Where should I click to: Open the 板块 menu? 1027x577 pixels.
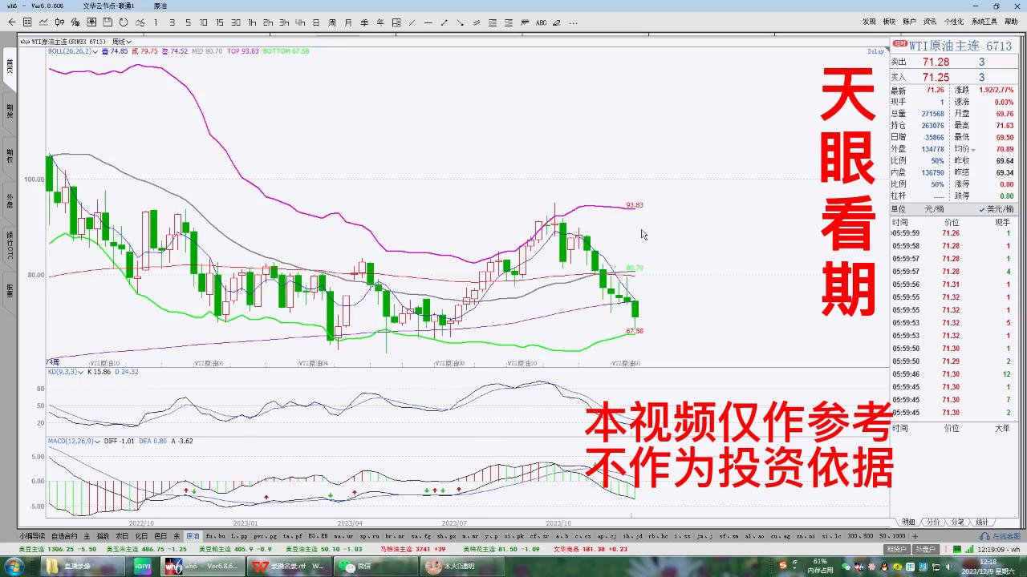(889, 22)
